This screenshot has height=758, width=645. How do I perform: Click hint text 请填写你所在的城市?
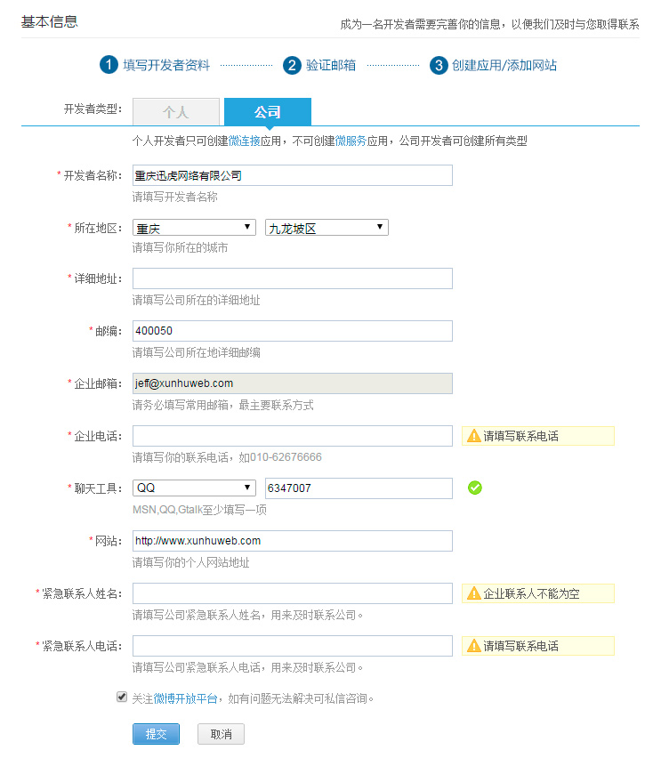pyautogui.click(x=180, y=248)
